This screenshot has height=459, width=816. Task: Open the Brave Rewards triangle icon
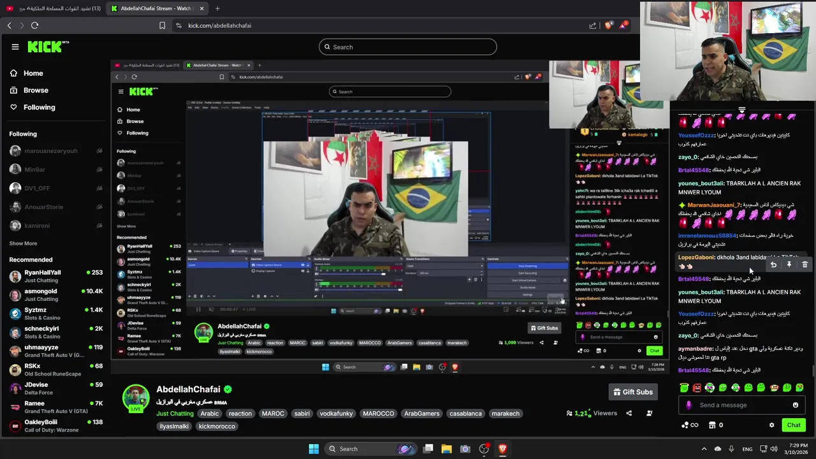tap(623, 25)
